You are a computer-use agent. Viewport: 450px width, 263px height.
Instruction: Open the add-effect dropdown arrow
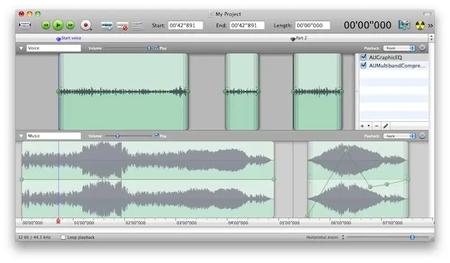[368, 126]
